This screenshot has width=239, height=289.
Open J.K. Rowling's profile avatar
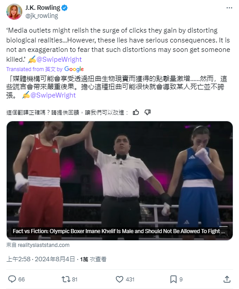click(14, 12)
